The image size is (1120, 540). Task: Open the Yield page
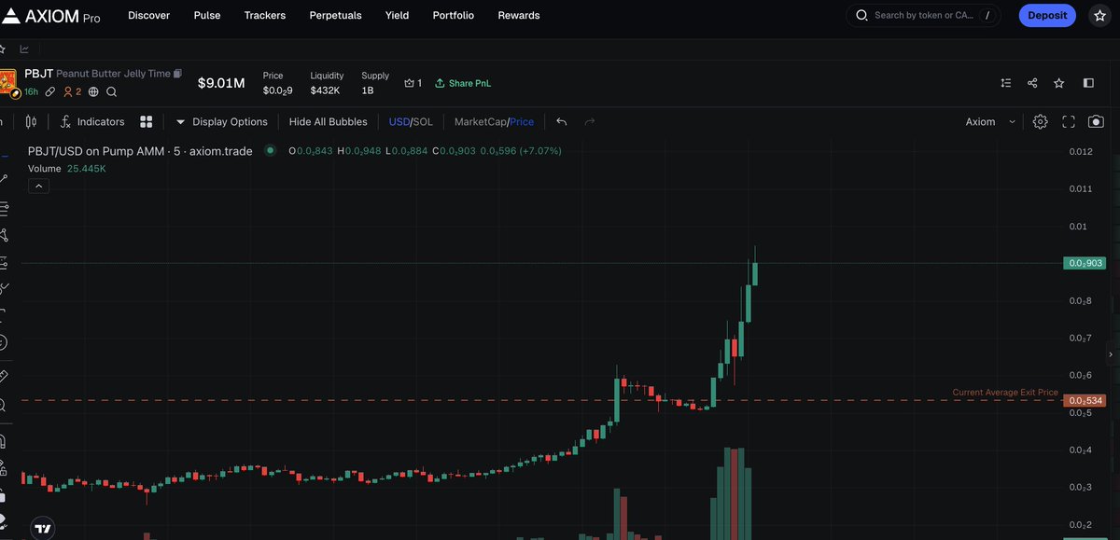point(397,16)
